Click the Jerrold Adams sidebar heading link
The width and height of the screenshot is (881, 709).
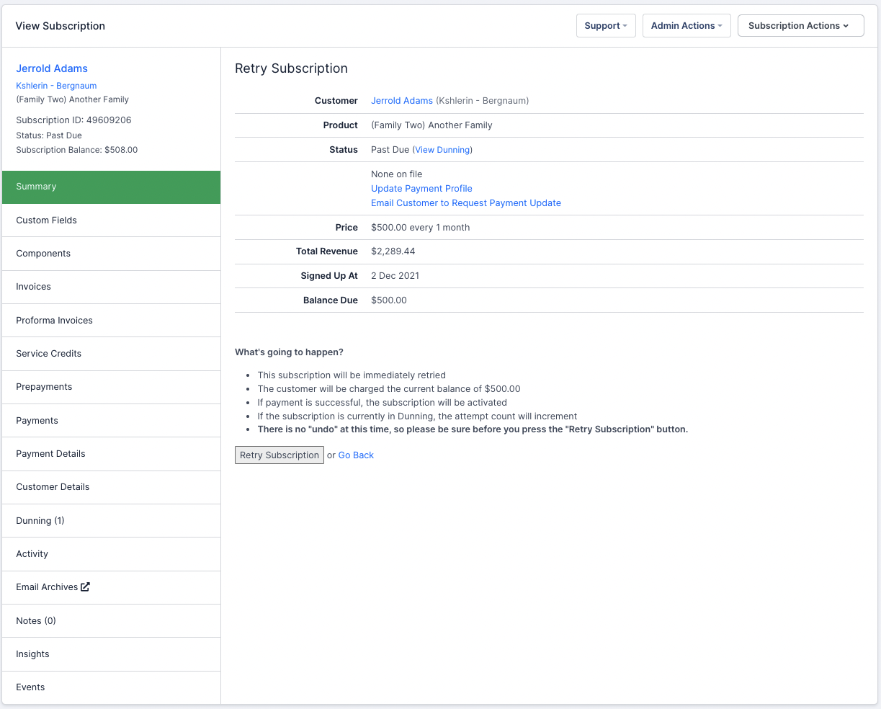(x=52, y=68)
